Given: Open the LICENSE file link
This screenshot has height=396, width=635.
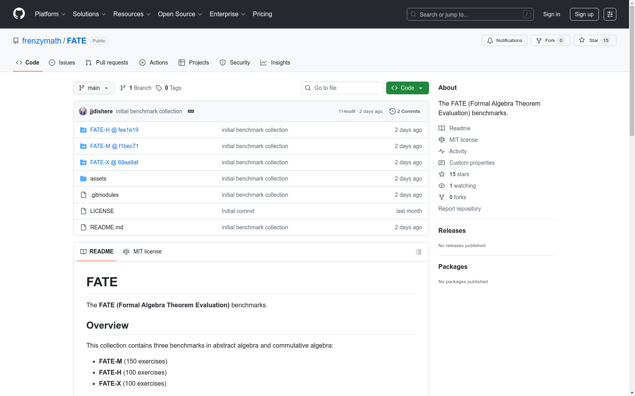Looking at the screenshot, I should click(102, 211).
